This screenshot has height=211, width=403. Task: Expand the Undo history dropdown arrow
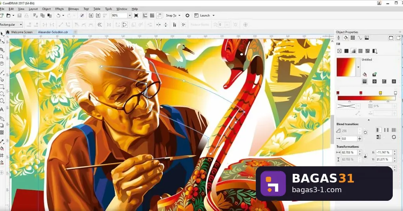[63, 16]
